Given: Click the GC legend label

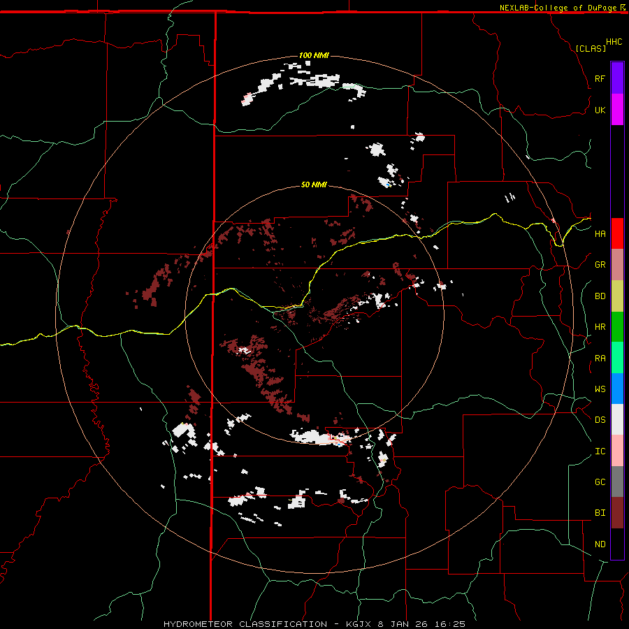Looking at the screenshot, I should 600,482.
